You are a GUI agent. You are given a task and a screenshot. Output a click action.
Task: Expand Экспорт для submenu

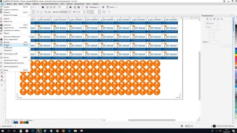[x=15, y=48]
